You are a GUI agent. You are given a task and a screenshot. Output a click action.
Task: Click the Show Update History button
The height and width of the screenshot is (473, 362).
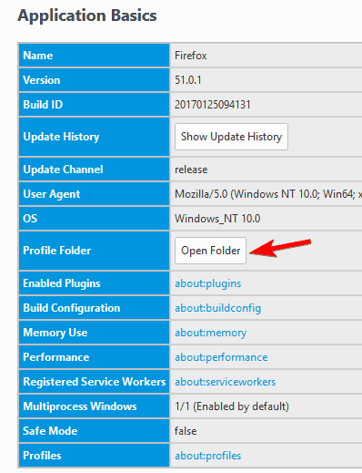[x=231, y=137]
